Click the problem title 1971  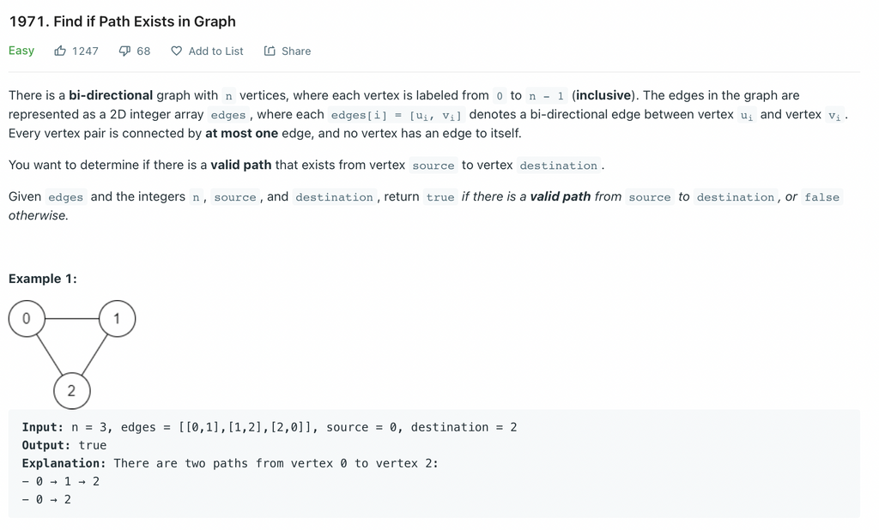coord(122,21)
